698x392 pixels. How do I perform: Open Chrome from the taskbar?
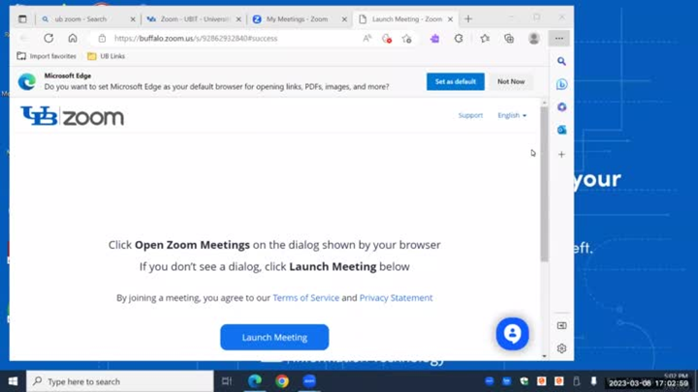(x=282, y=381)
